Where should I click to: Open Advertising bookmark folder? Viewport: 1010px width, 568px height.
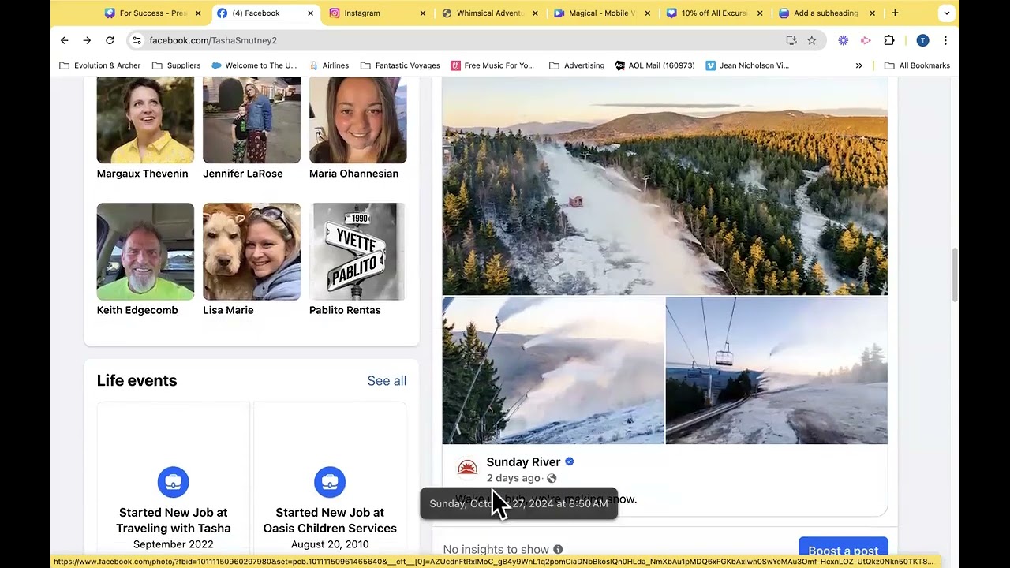577,65
